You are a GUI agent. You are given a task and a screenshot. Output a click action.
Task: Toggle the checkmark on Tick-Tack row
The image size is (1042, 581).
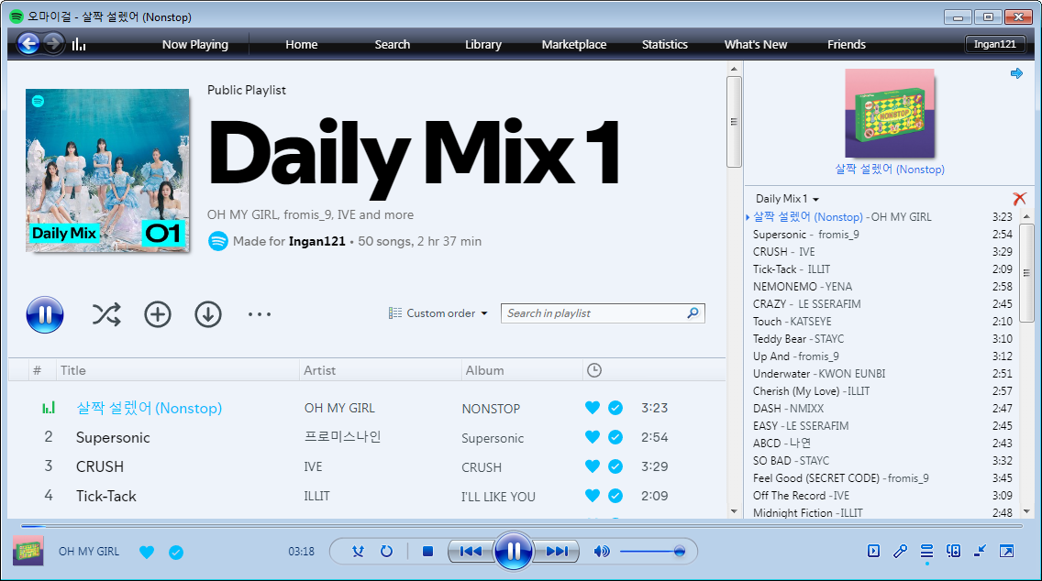point(615,496)
